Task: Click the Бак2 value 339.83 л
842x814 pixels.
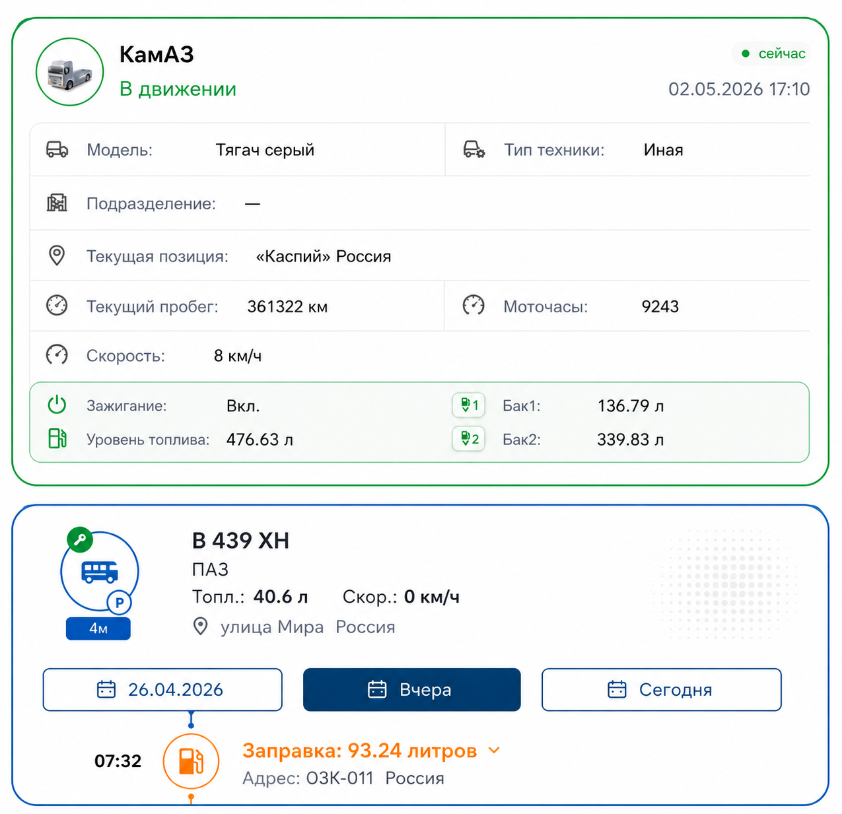Action: point(631,440)
